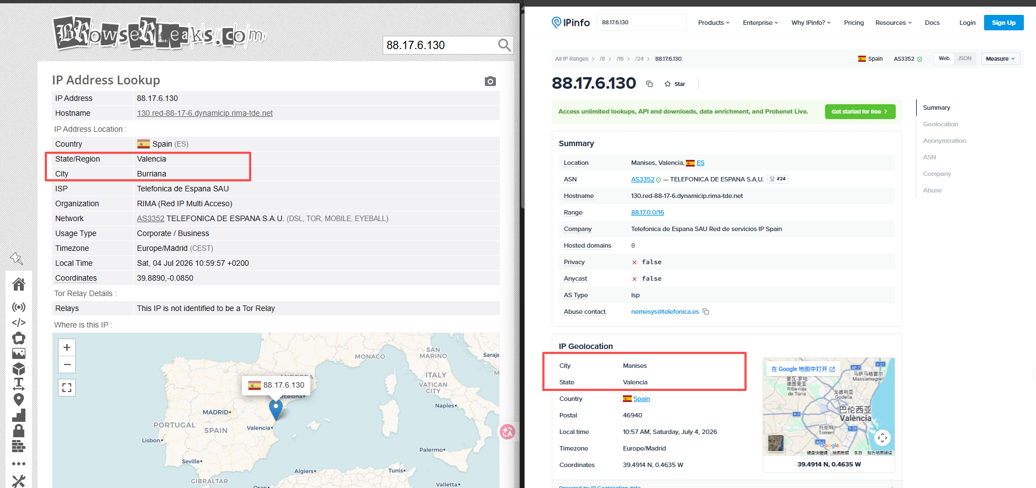This screenshot has height=488, width=1036.
Task: Click the /24 breadcrumb
Action: tap(639, 58)
